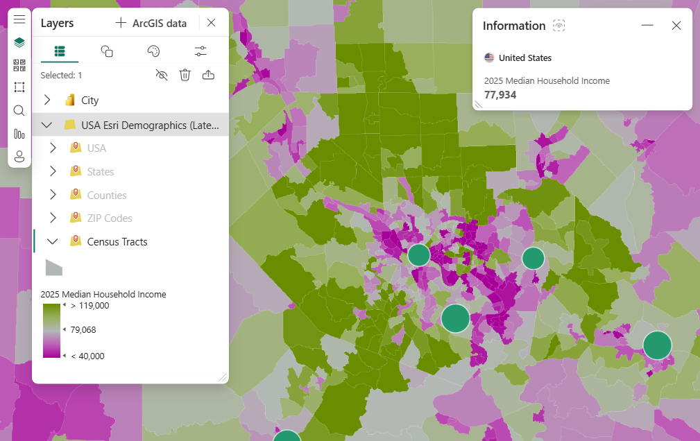Image resolution: width=700 pixels, height=441 pixels.
Task: Click a teal cluster marker on the map
Action: click(x=456, y=318)
